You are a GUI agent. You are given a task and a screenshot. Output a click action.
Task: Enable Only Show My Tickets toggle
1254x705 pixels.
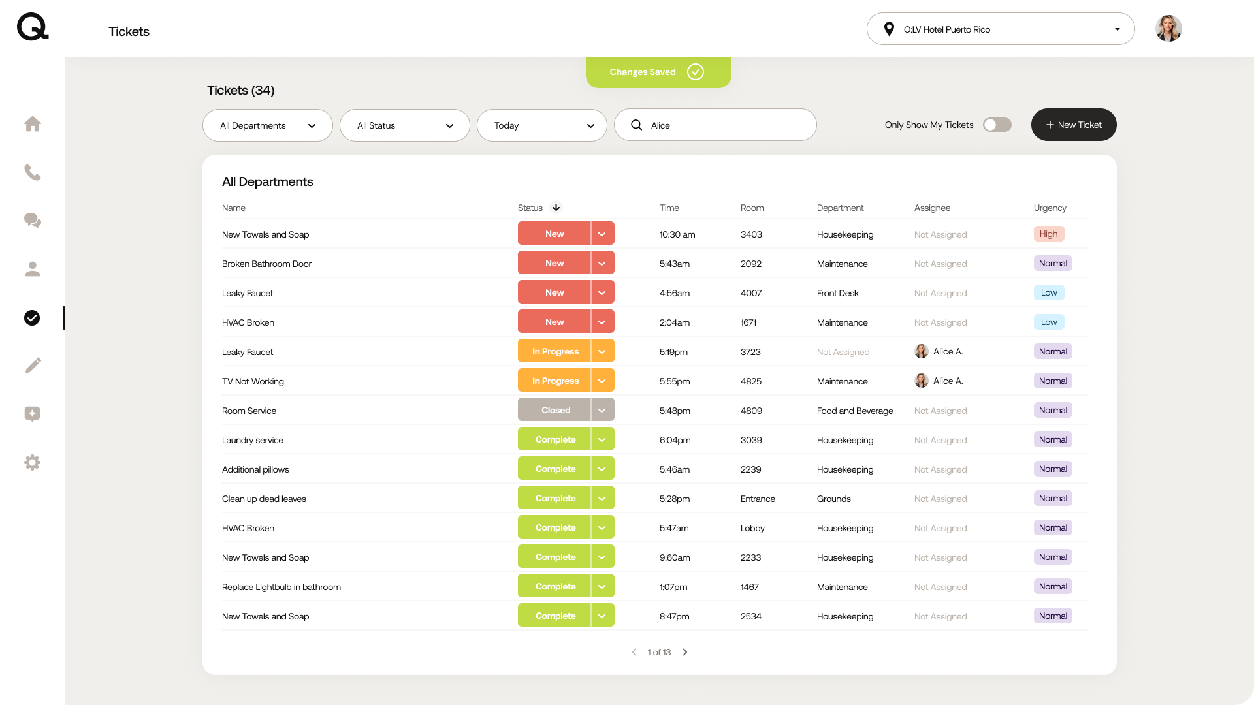[997, 125]
